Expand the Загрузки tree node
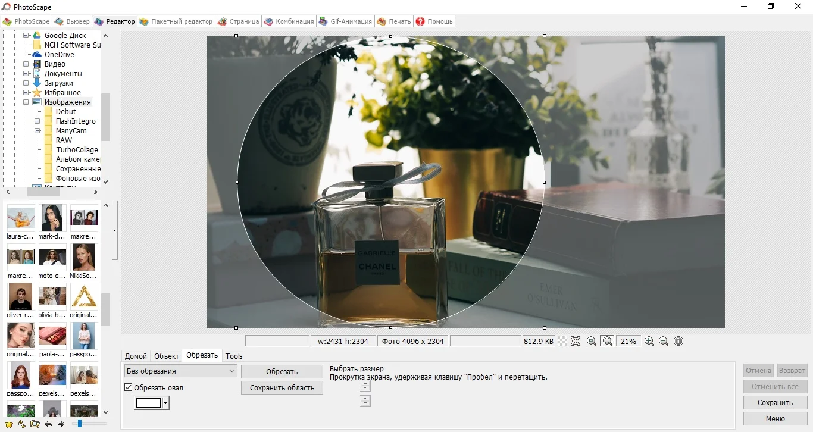 (x=26, y=83)
